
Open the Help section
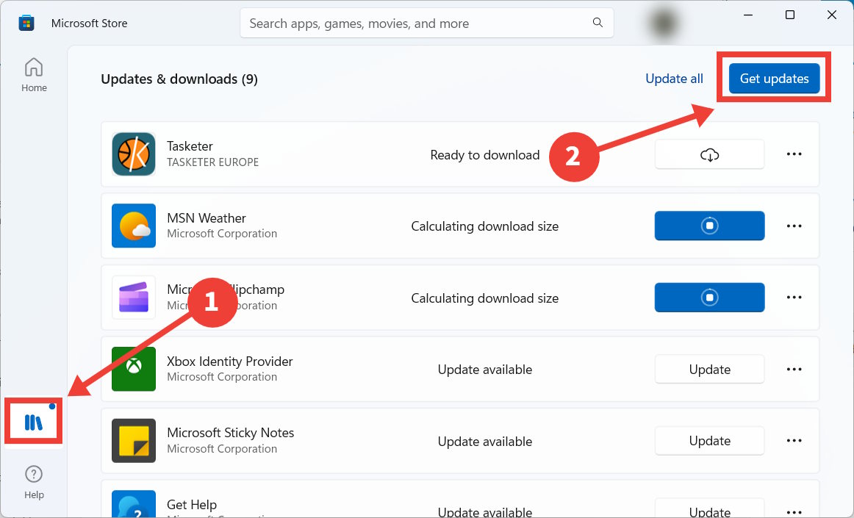[34, 481]
